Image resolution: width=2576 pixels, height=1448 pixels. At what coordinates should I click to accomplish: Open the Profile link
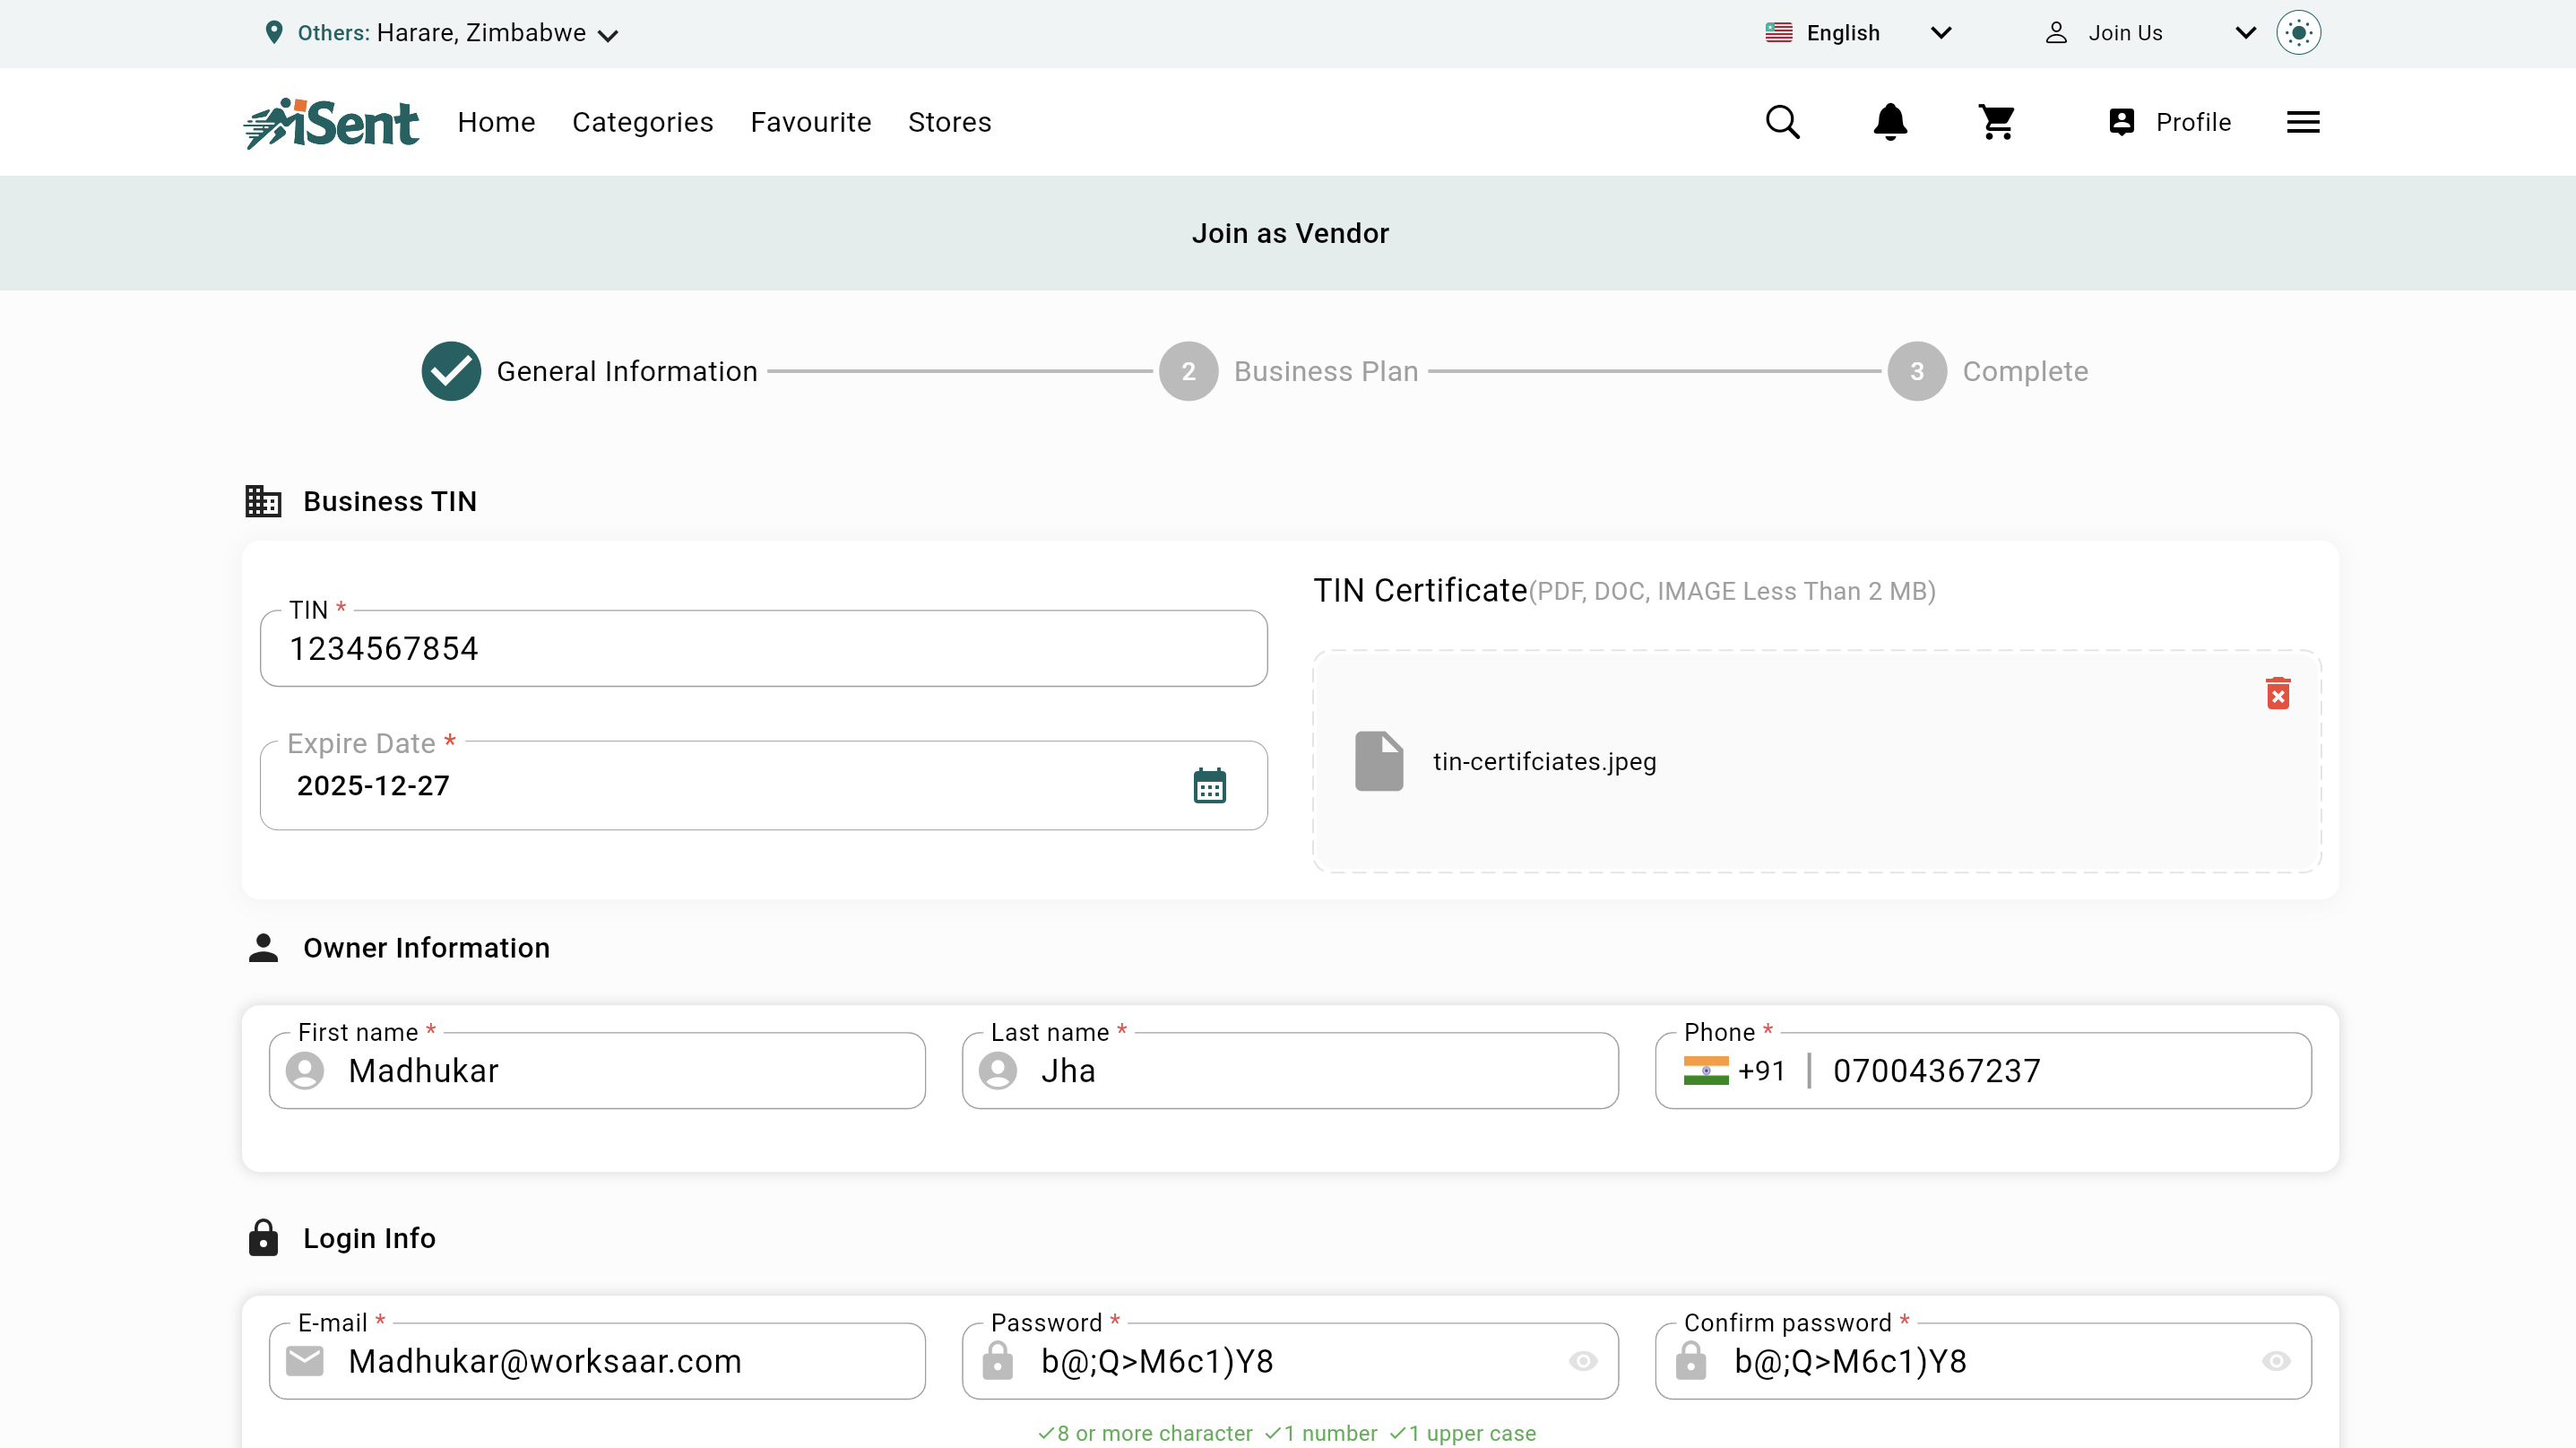coord(2170,122)
